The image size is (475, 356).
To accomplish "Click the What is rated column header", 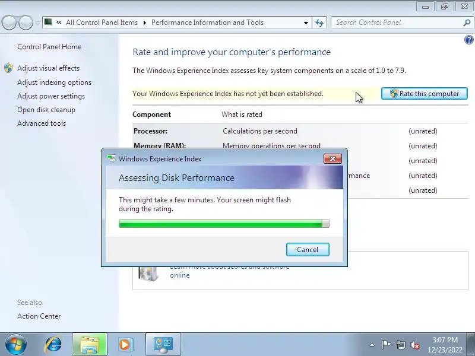I will coord(242,115).
